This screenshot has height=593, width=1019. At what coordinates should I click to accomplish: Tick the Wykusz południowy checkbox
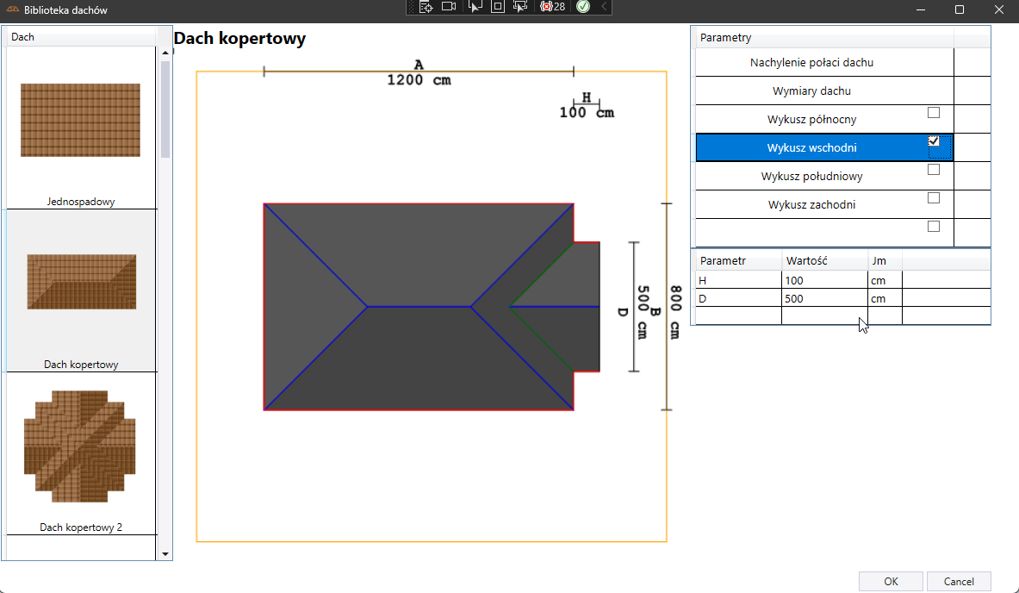coord(934,170)
